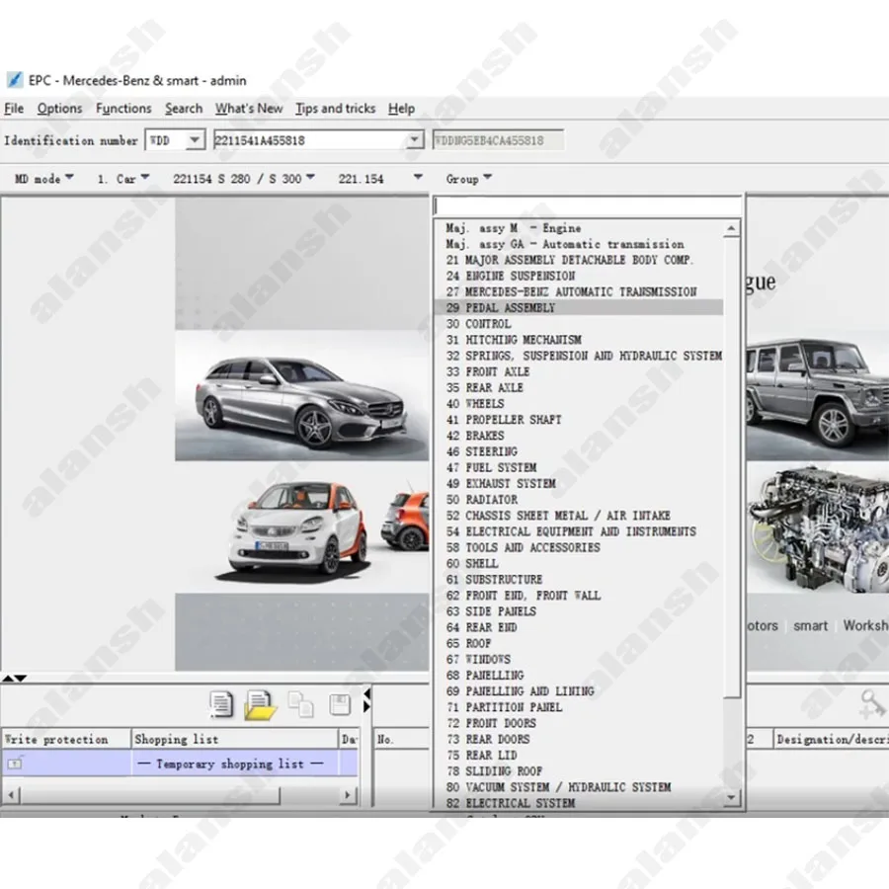
Task: Expand the WDD prefix dropdown
Action: pos(195,139)
